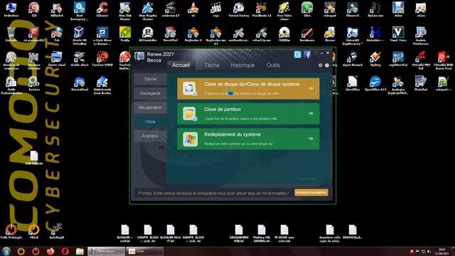Open the VideoPad desktop shortcut
455x256 pixels.
(330, 9)
